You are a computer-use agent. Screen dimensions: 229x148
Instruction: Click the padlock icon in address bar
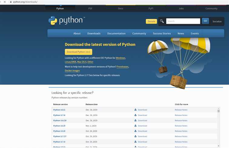click(11, 2)
